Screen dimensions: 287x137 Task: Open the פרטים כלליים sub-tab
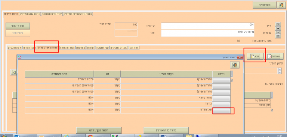point(15,47)
